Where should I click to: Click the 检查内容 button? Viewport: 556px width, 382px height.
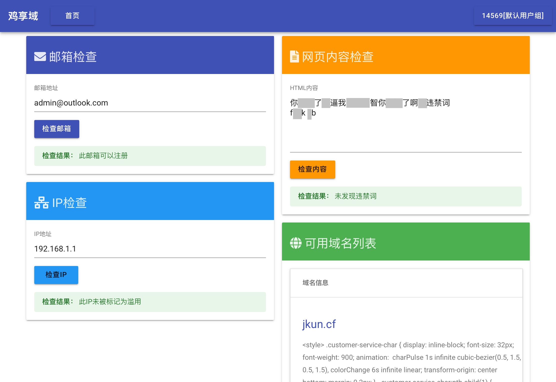coord(312,169)
